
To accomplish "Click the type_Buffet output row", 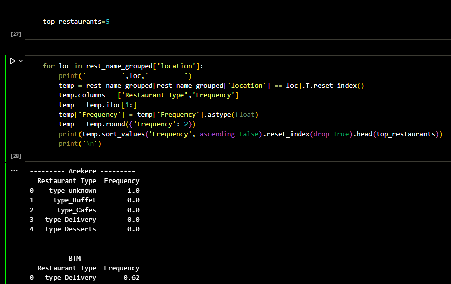I will 84,200.
